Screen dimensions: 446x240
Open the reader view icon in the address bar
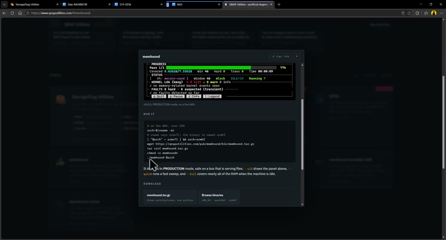coord(403,13)
